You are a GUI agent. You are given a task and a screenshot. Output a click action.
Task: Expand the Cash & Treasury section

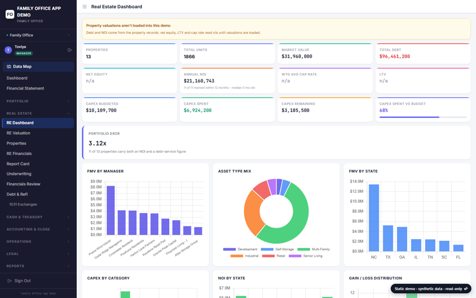tap(38, 217)
